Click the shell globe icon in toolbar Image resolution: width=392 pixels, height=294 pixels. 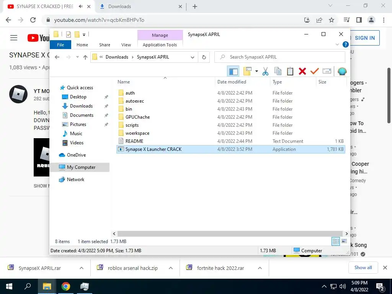click(342, 72)
